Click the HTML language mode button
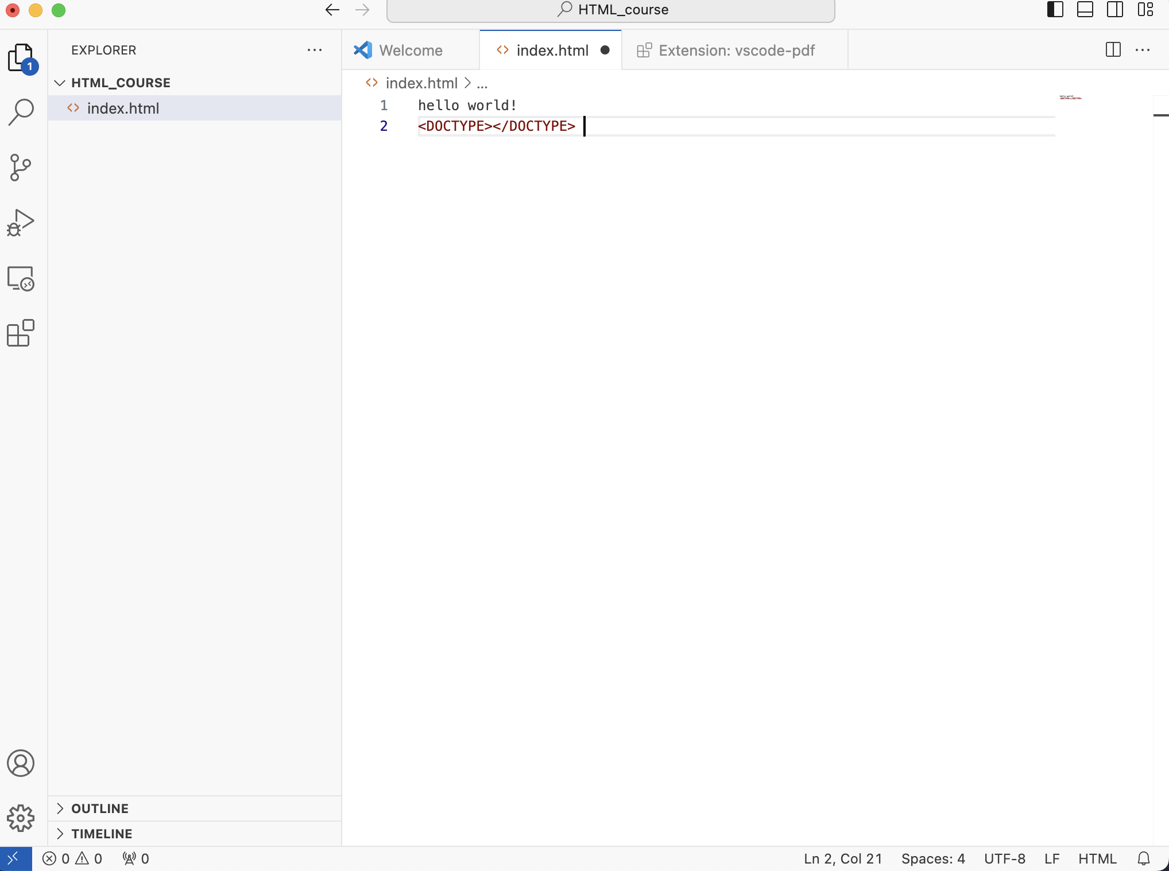 coord(1097,858)
